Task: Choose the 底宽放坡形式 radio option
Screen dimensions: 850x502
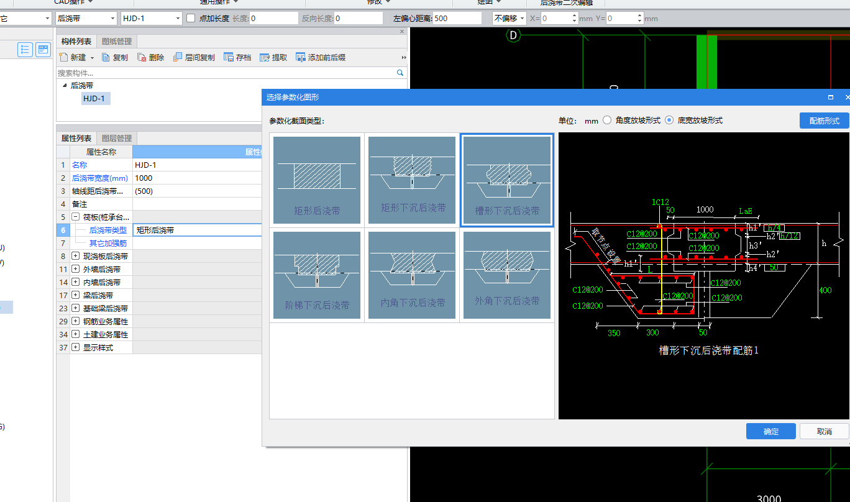Action: (x=669, y=121)
